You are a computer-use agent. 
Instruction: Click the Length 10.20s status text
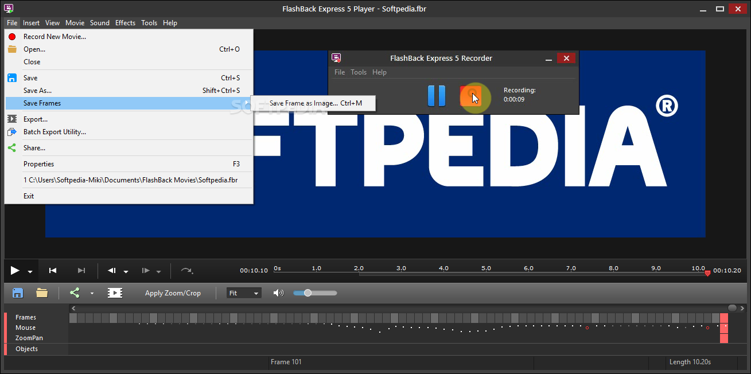pos(690,362)
